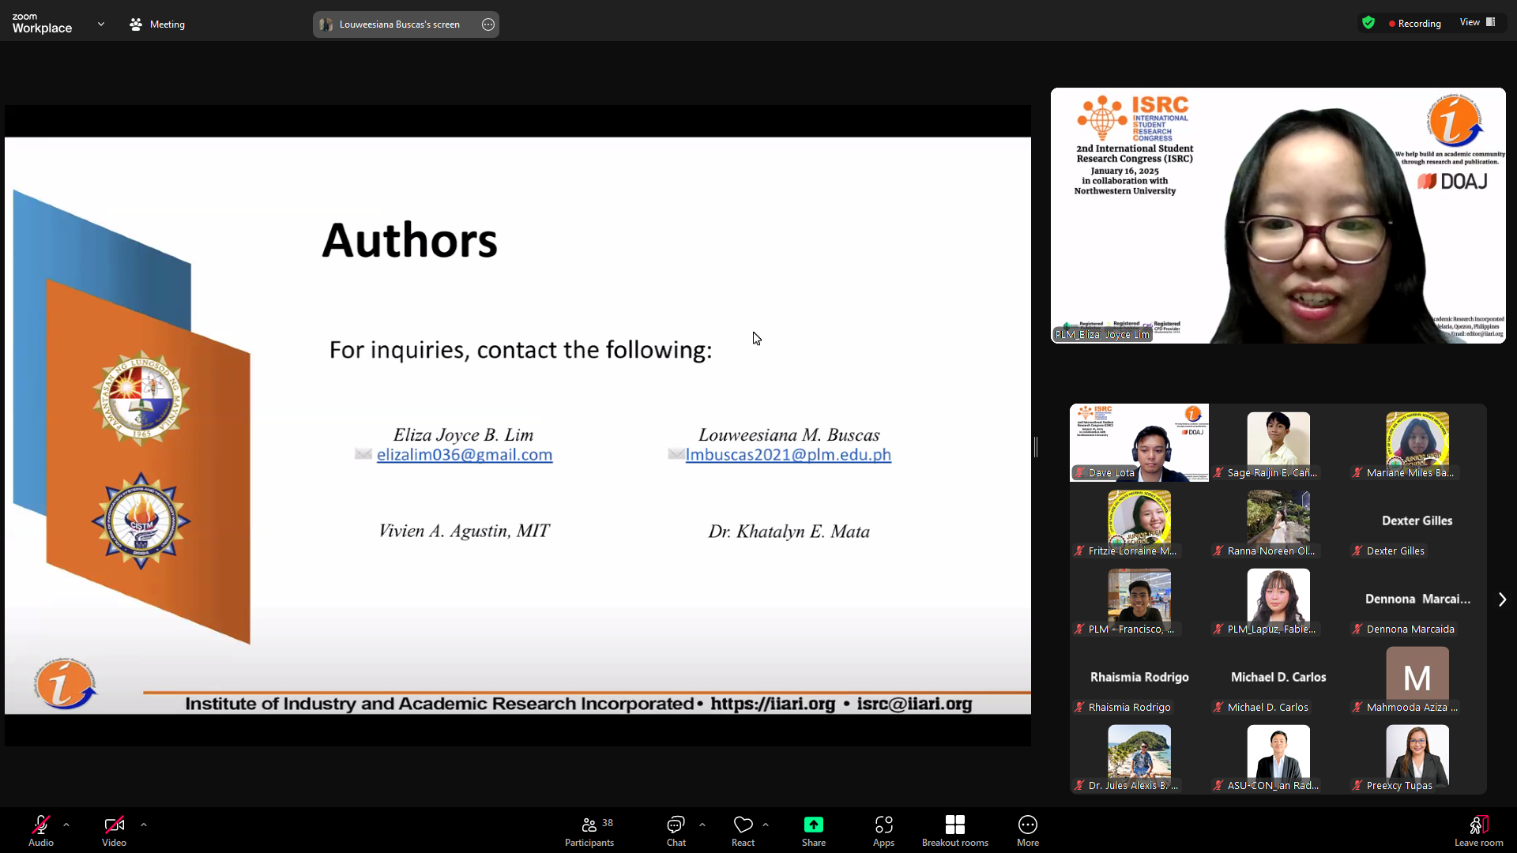The image size is (1517, 853).
Task: Open Breakout rooms
Action: [954, 830]
